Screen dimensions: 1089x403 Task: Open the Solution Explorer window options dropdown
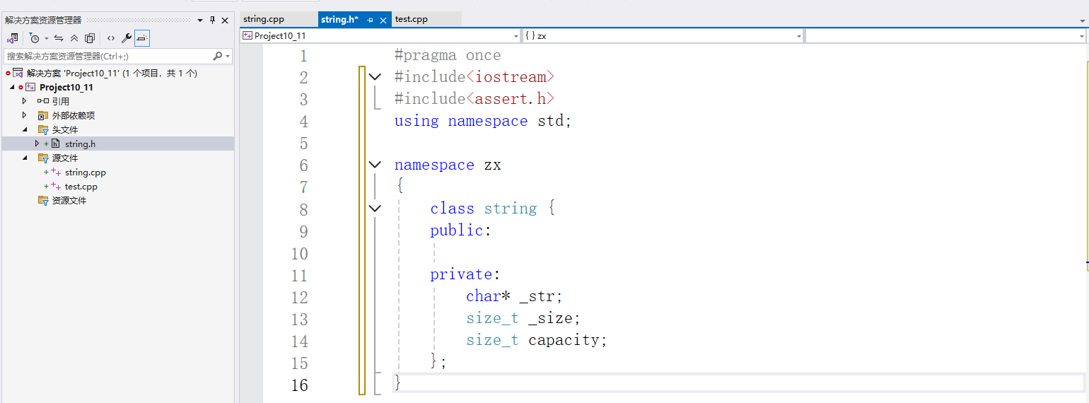pyautogui.click(x=200, y=21)
